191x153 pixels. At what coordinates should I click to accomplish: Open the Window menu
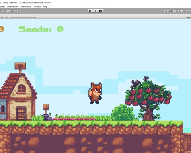coord(37,6)
